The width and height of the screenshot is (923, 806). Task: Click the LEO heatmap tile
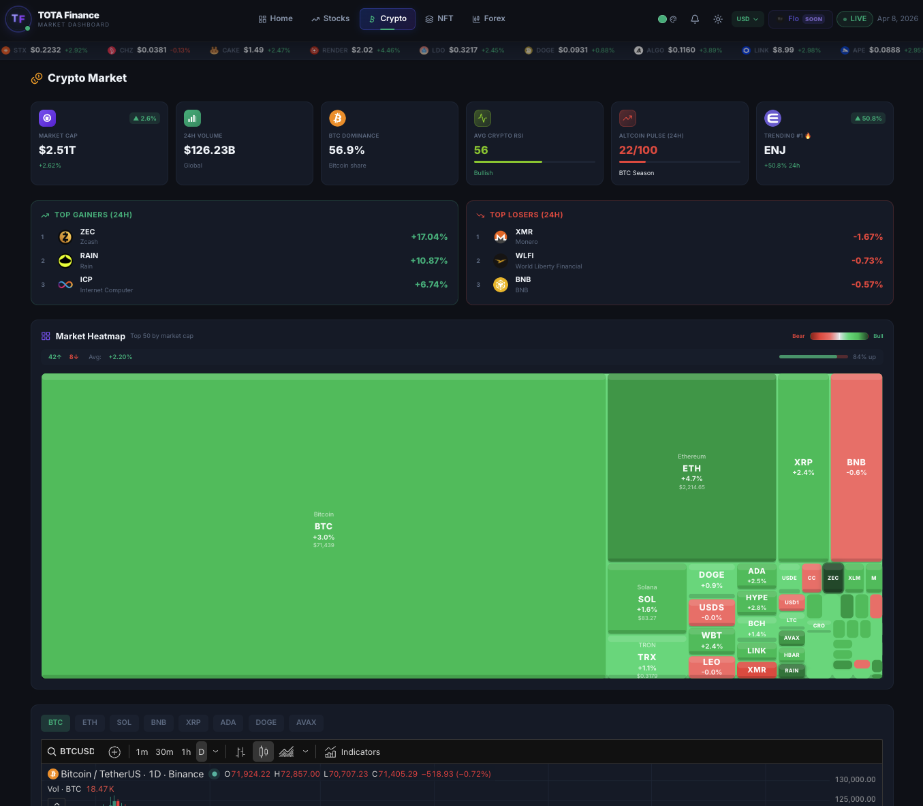pyautogui.click(x=712, y=666)
